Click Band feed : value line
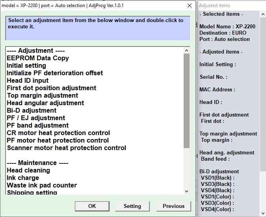 pyautogui.click(x=215, y=159)
